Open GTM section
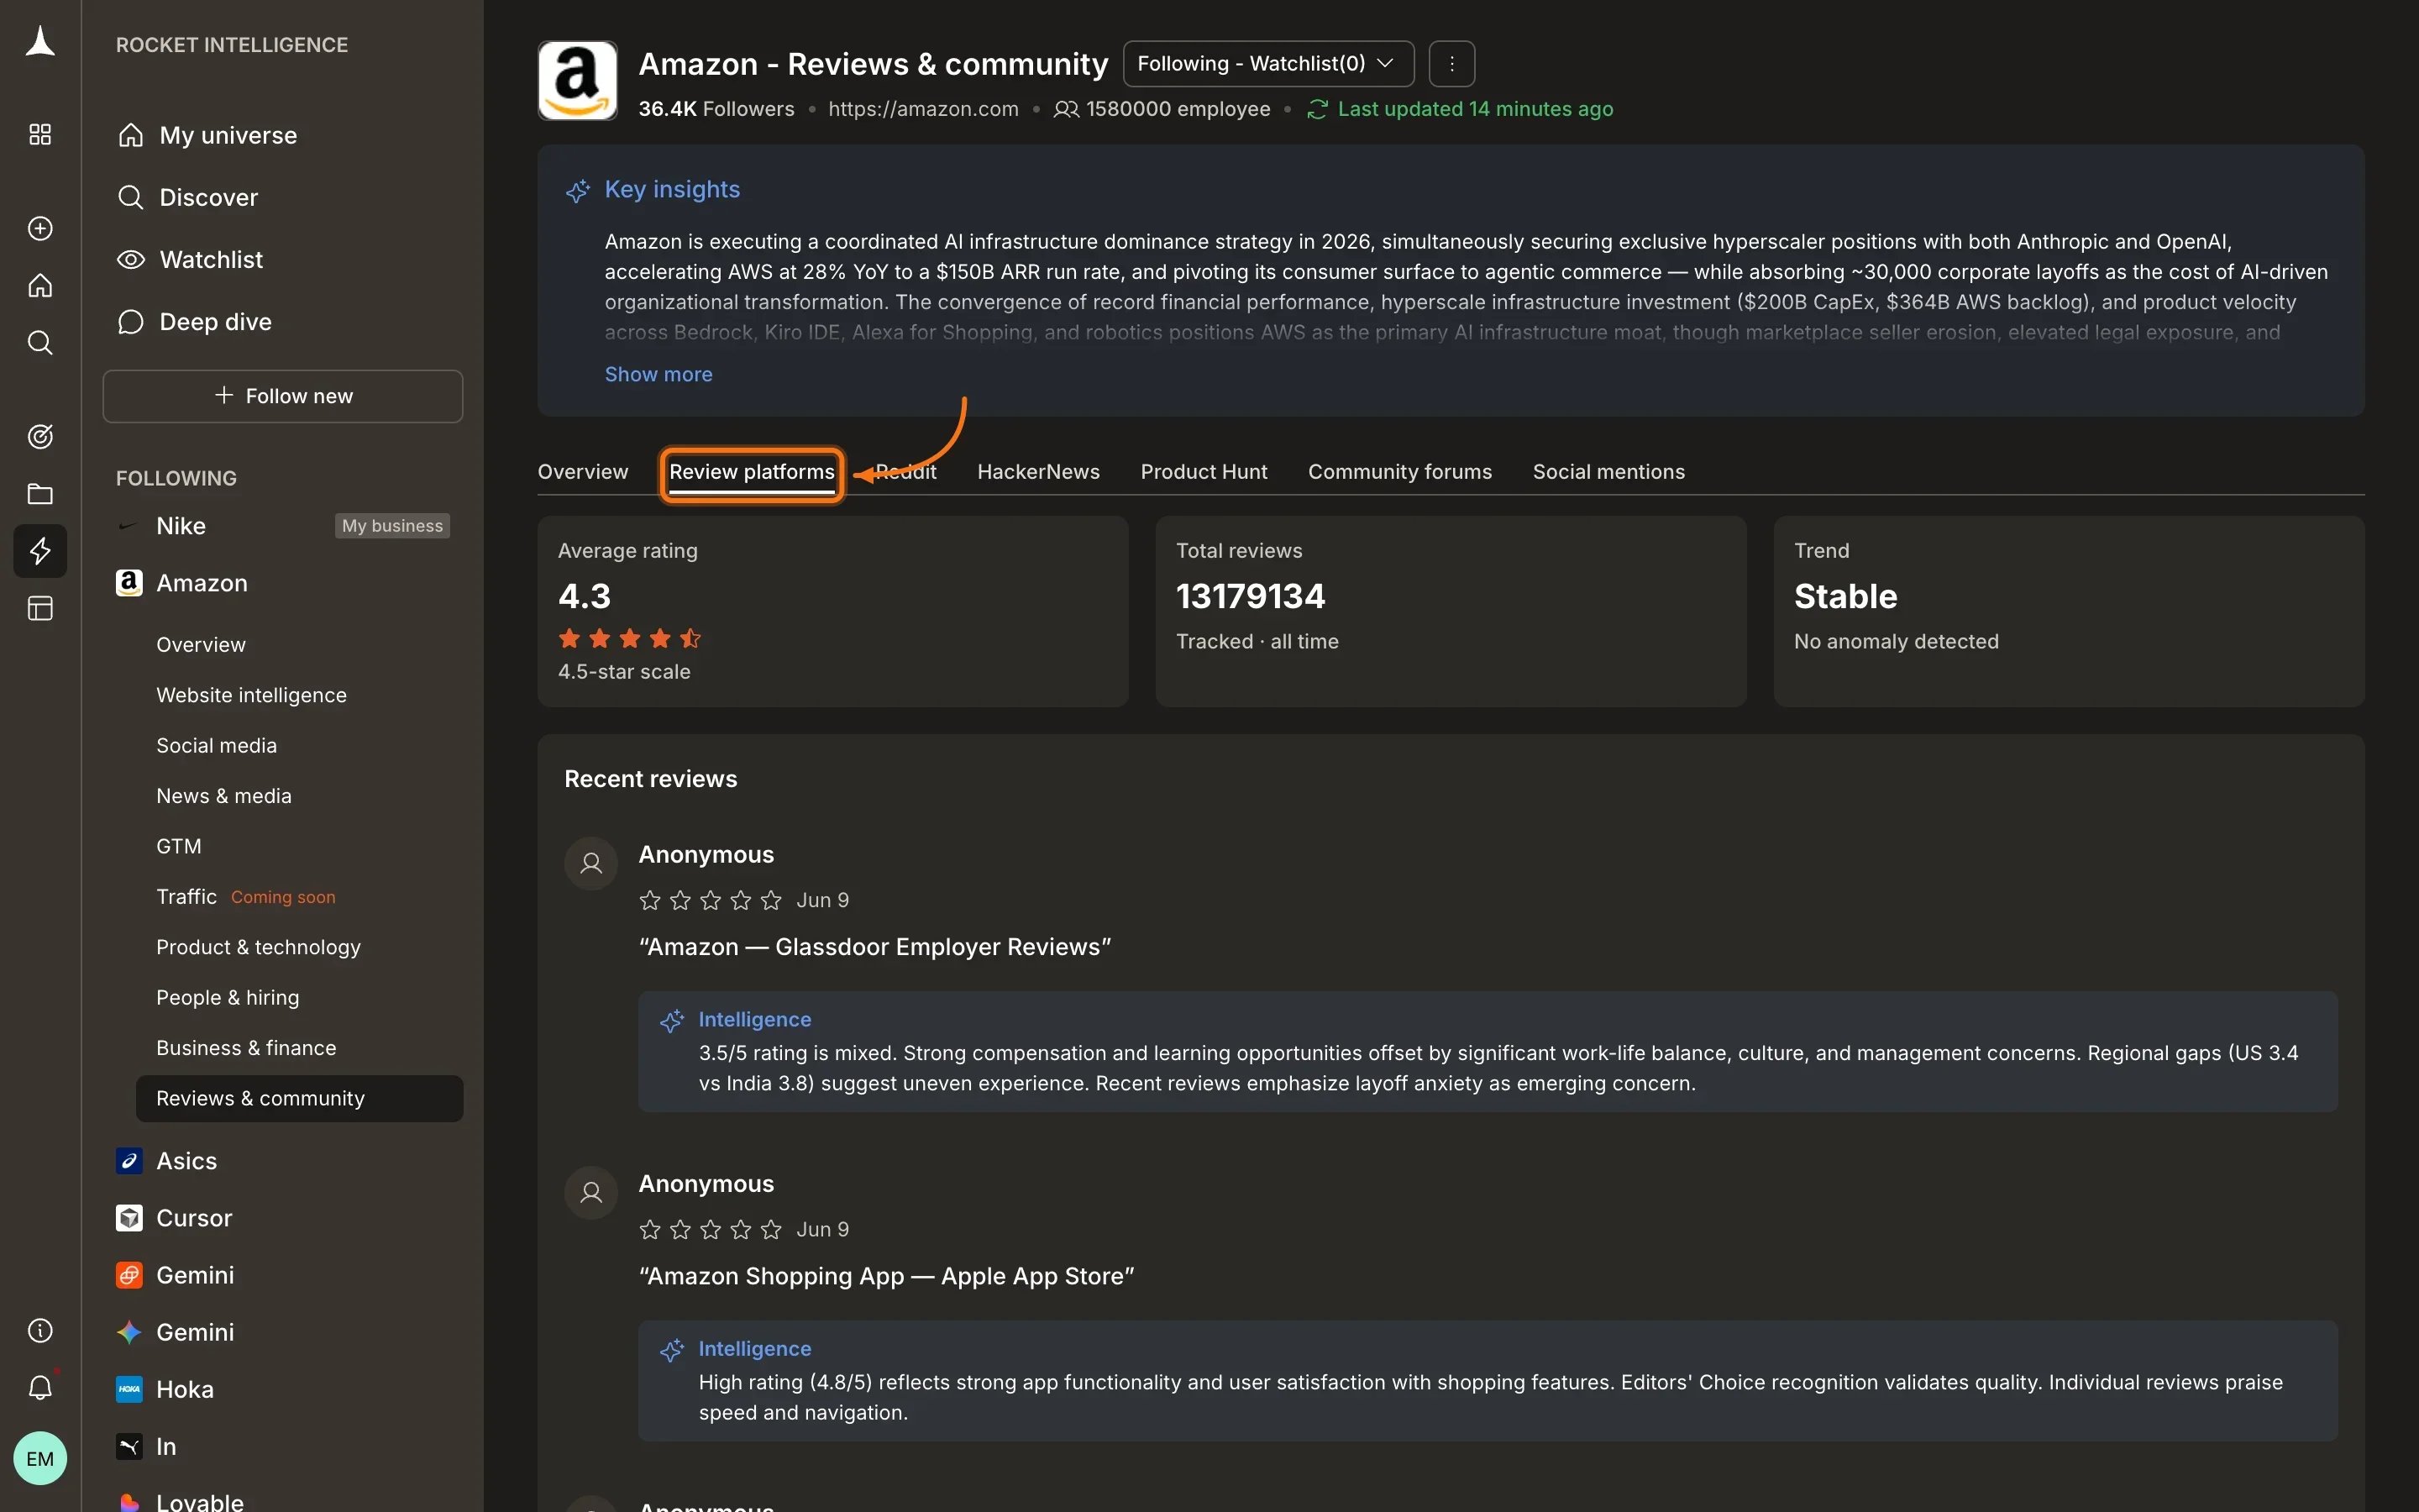Viewport: 2419px width, 1512px height. point(179,846)
